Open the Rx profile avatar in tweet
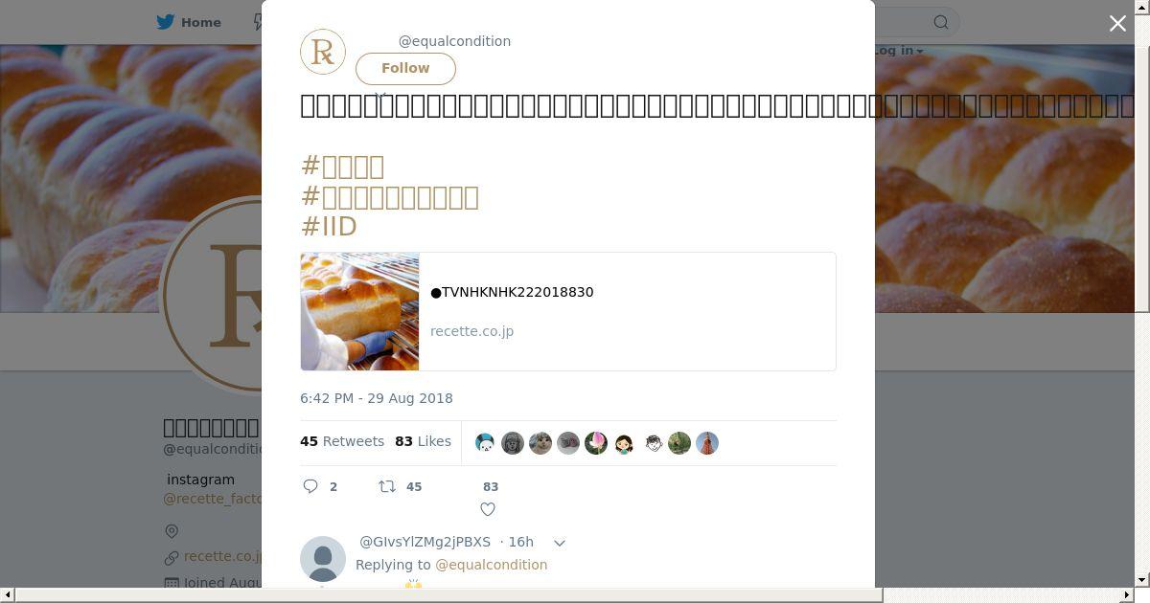This screenshot has width=1150, height=603. pyautogui.click(x=323, y=52)
